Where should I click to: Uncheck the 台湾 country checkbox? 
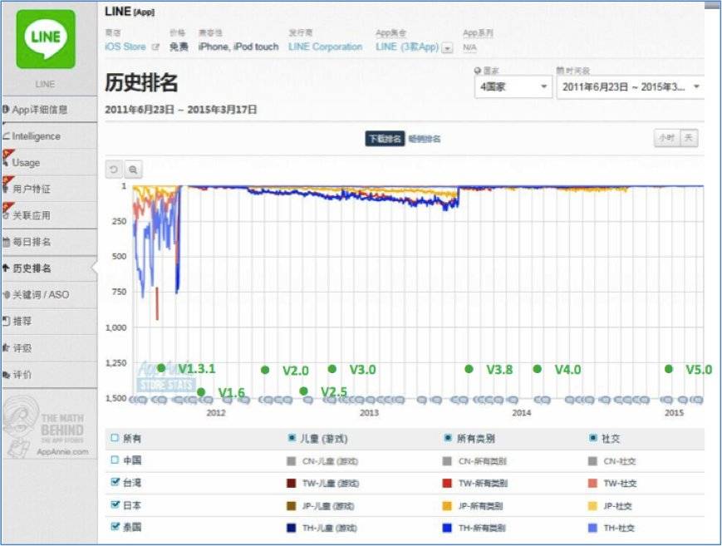pyautogui.click(x=115, y=482)
